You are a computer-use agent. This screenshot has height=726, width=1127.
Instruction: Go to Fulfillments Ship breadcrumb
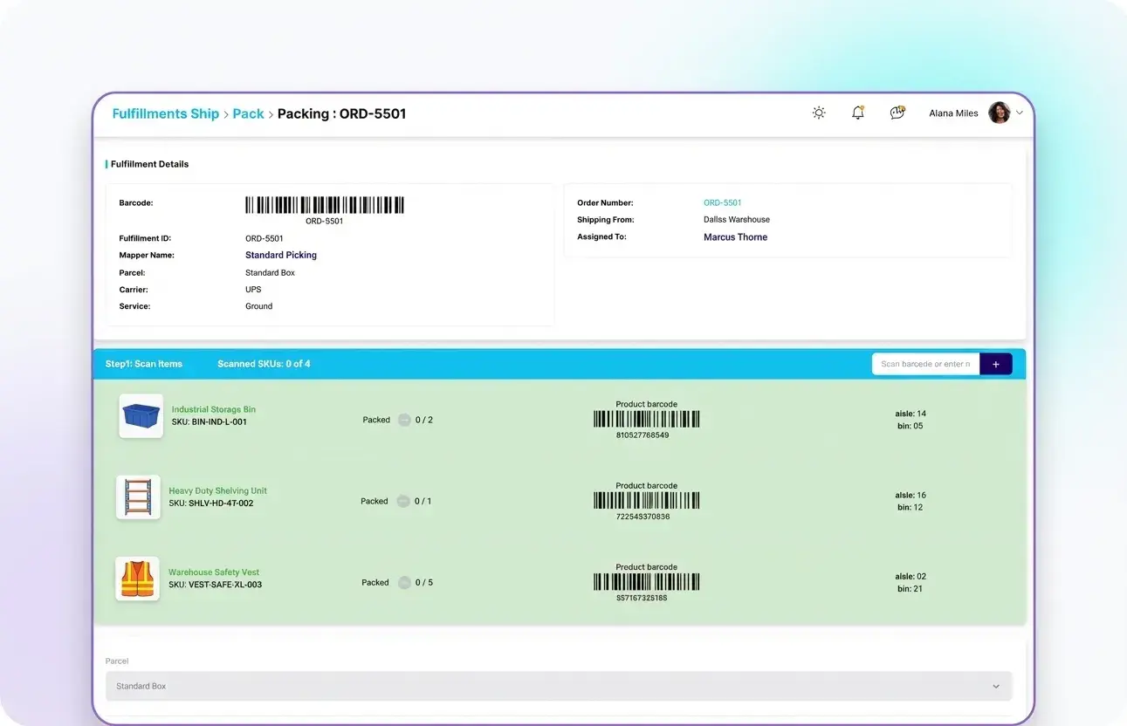click(165, 113)
